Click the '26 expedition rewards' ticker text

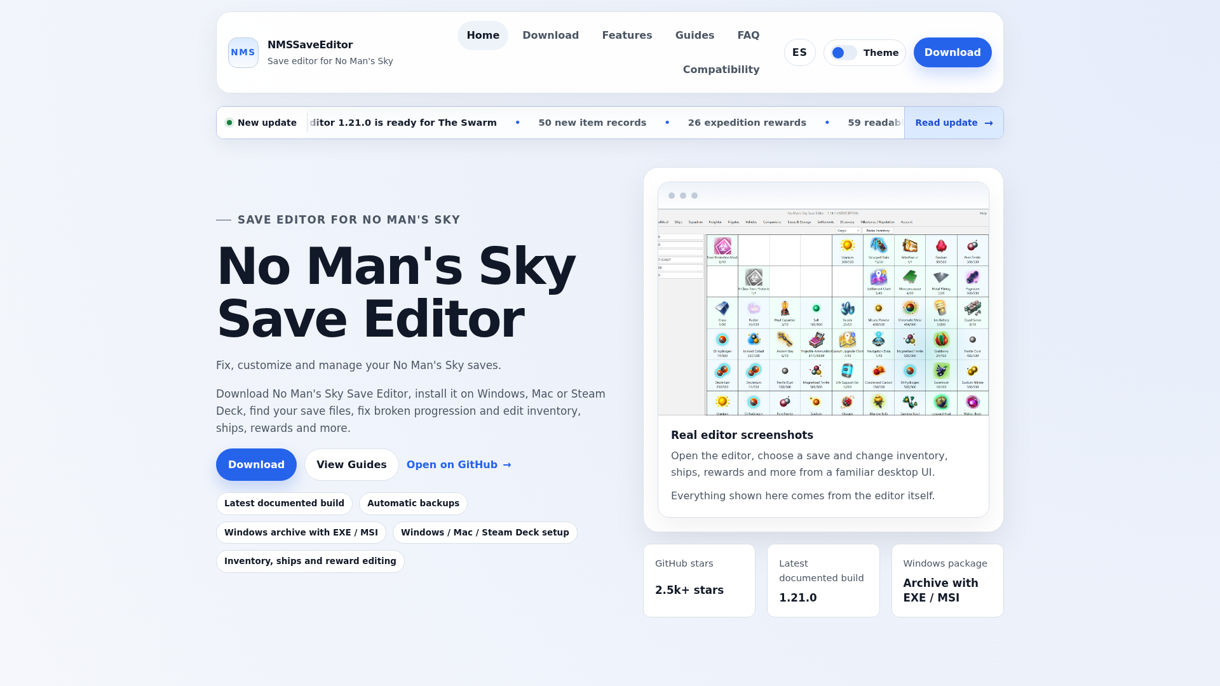(747, 123)
